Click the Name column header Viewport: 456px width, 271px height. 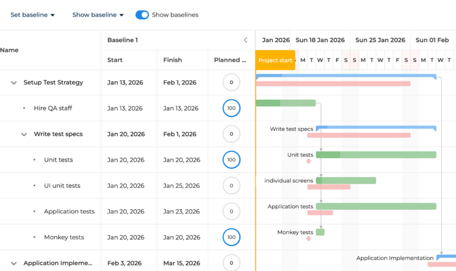coord(9,51)
